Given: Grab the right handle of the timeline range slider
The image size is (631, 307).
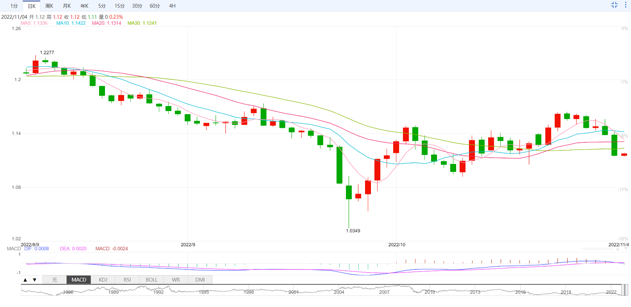Looking at the screenshot, I should (626, 290).
